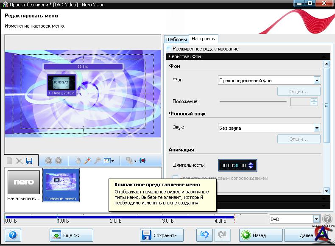Collapse the Свойства: Фон section header

coord(325,56)
